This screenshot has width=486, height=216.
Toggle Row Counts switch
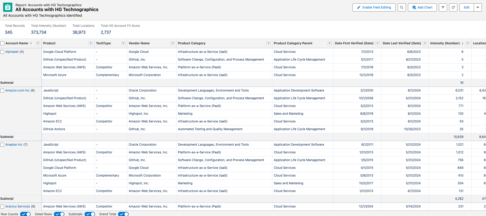pyautogui.click(x=26, y=214)
